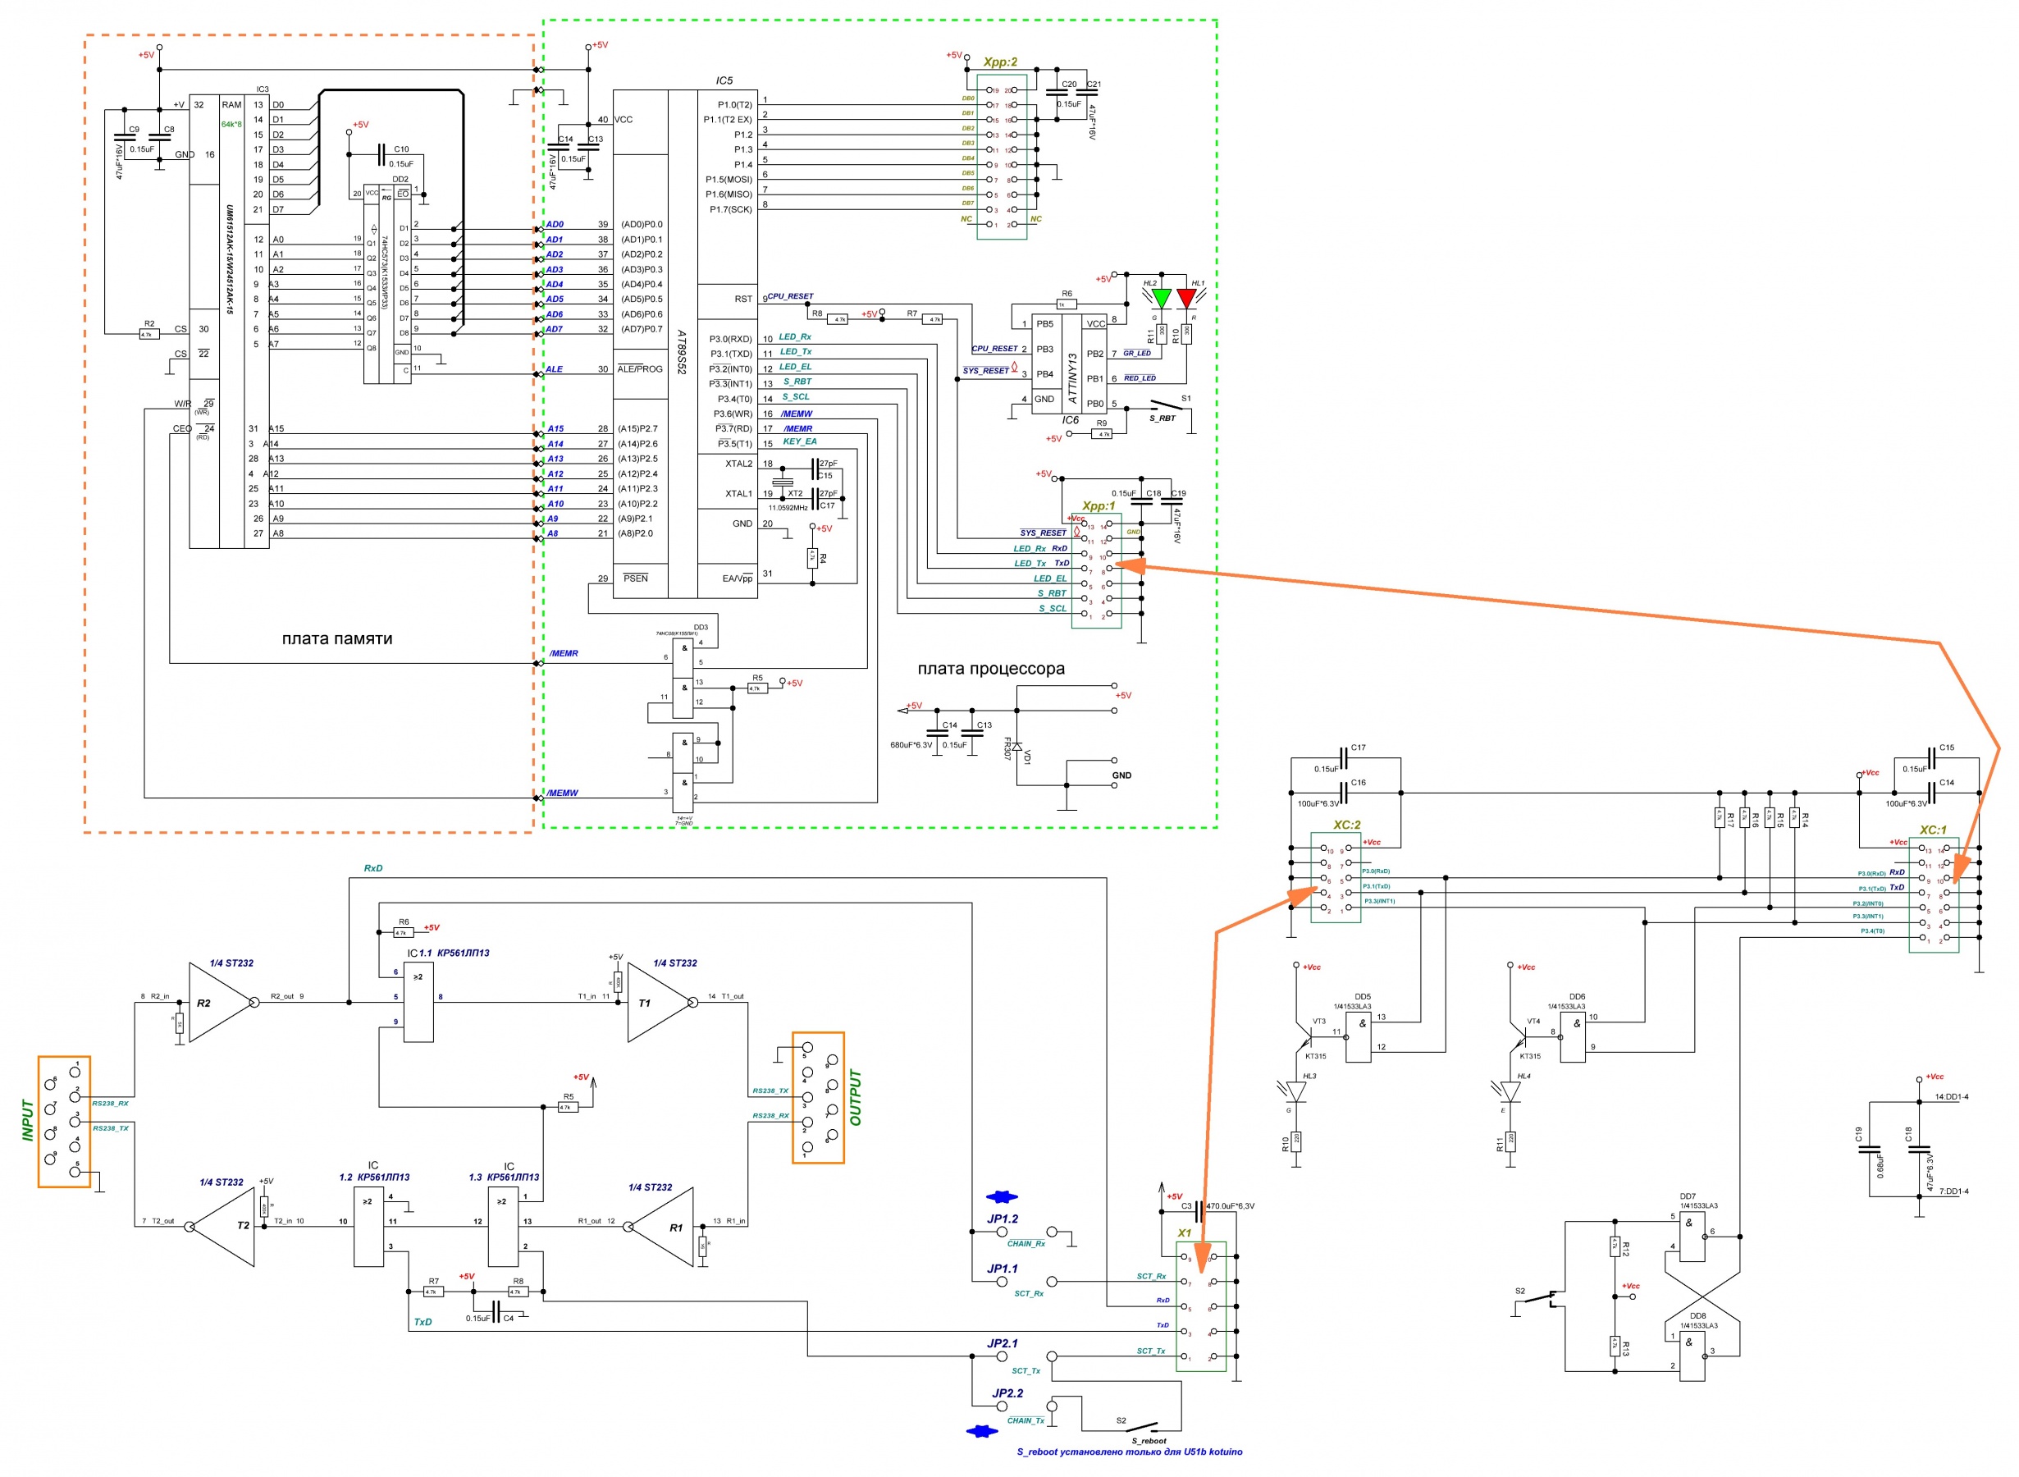This screenshot has height=1477, width=2019.
Task: Click the '680uF*6.3V' capacitor value
Action: point(911,745)
